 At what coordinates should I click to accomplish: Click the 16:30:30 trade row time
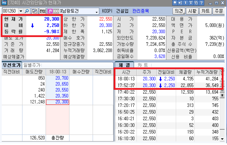click(126, 125)
